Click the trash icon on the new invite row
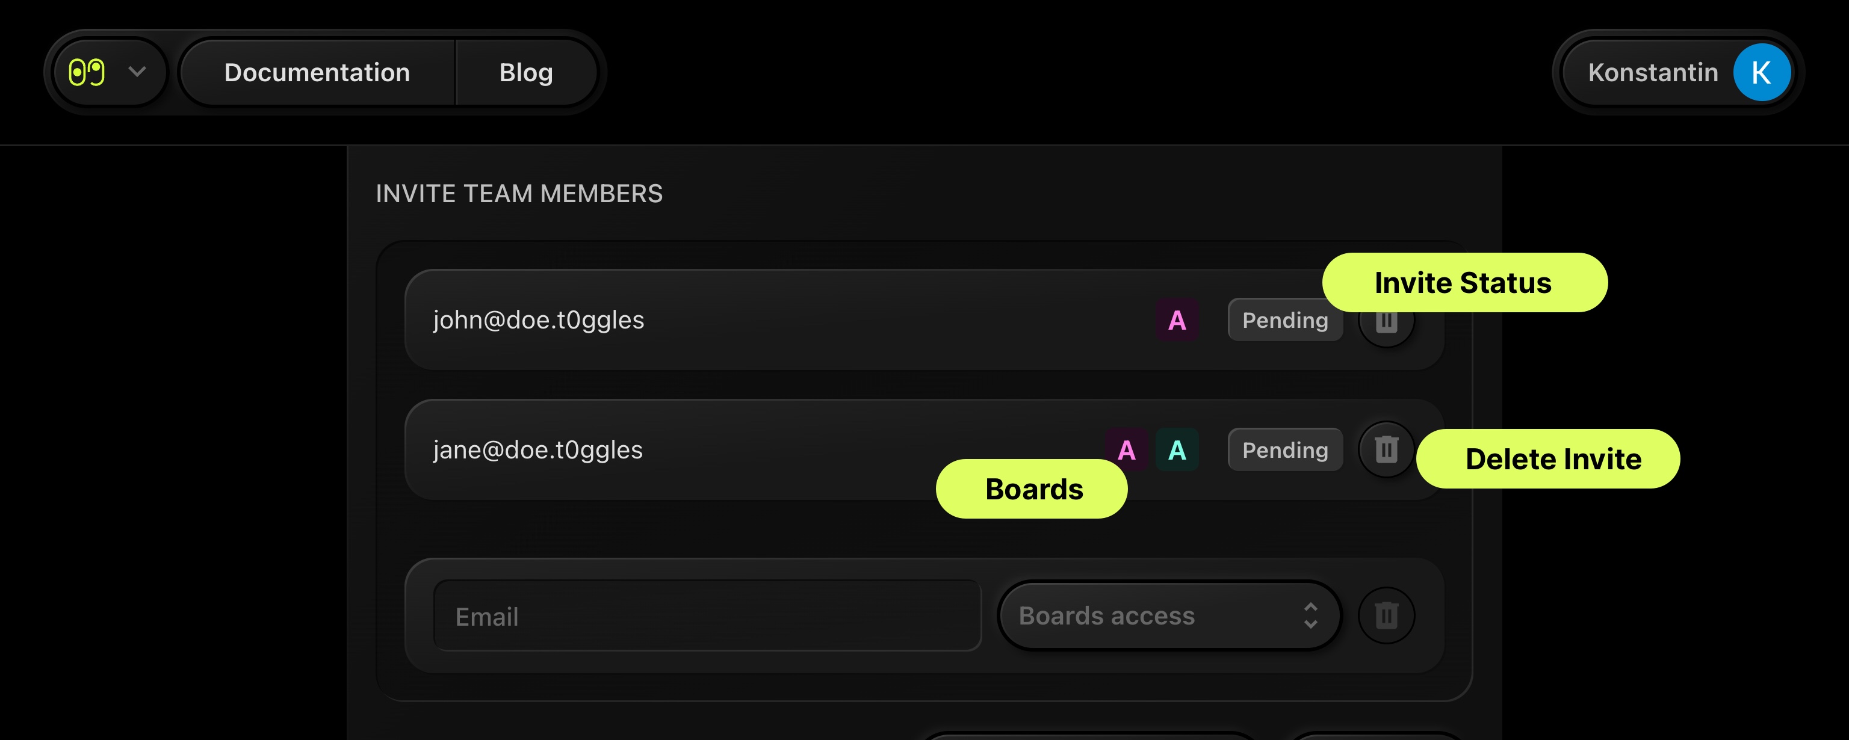The height and width of the screenshot is (740, 1849). [x=1386, y=616]
